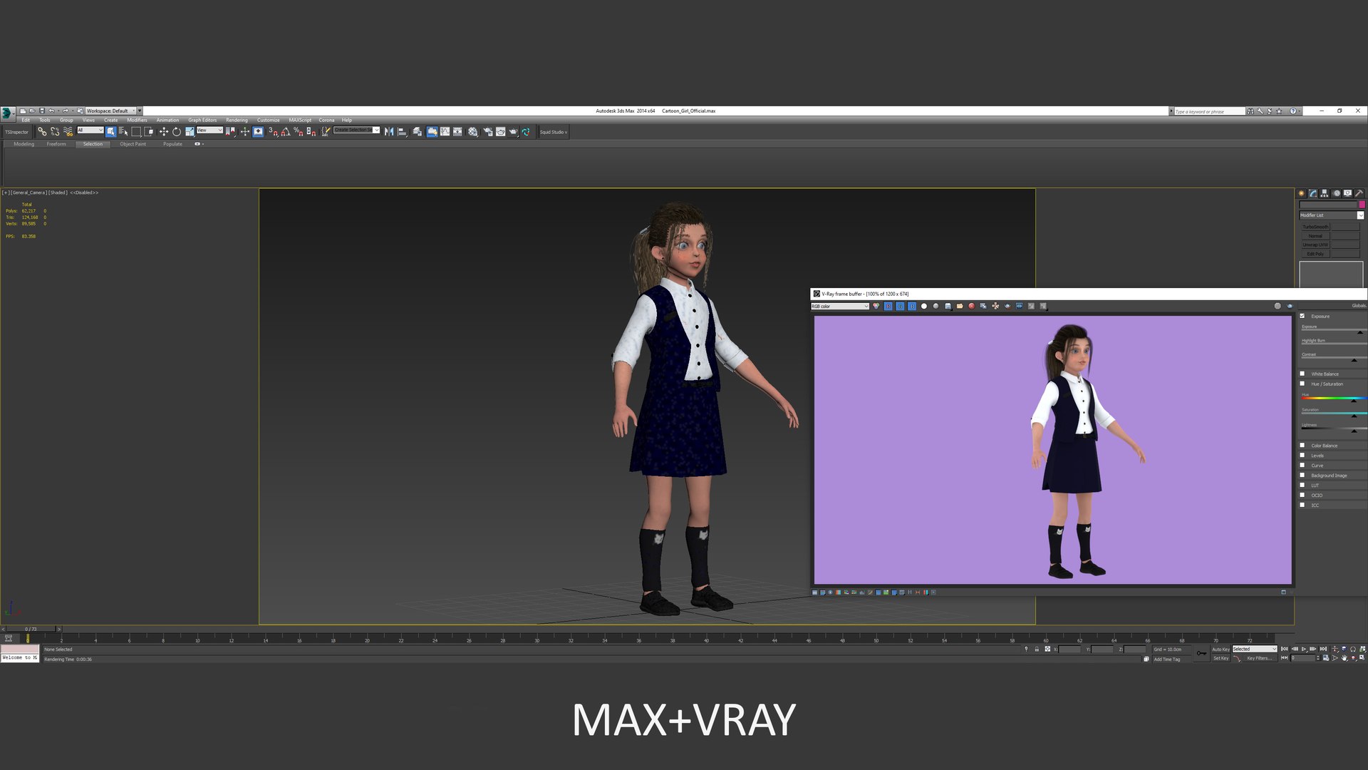Click the Saturation slider in VFB
Screen dimensions: 1368x770
pos(1334,414)
